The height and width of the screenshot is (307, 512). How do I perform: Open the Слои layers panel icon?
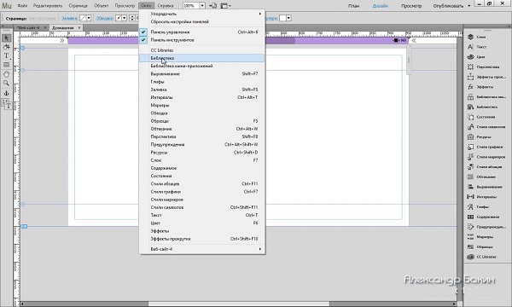(x=470, y=37)
